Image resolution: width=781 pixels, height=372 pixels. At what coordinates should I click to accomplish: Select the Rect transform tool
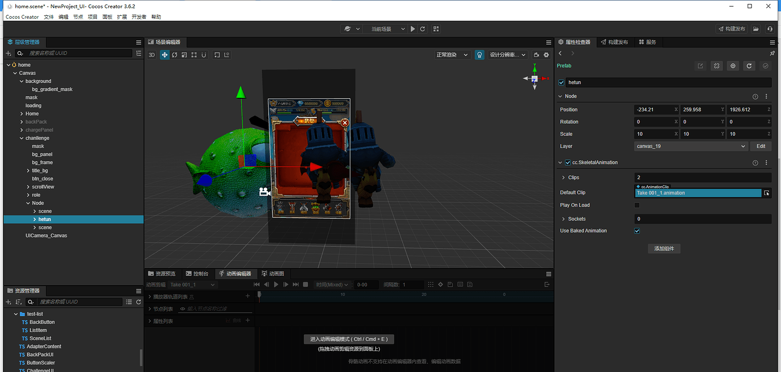point(194,54)
